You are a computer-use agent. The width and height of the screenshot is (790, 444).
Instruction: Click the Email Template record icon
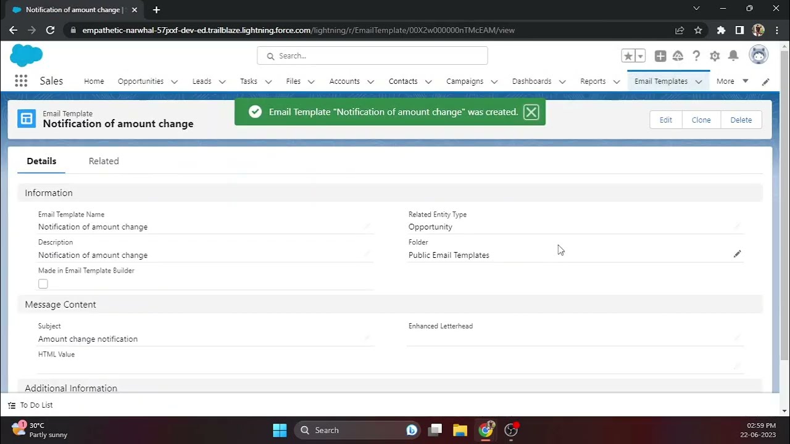point(27,118)
